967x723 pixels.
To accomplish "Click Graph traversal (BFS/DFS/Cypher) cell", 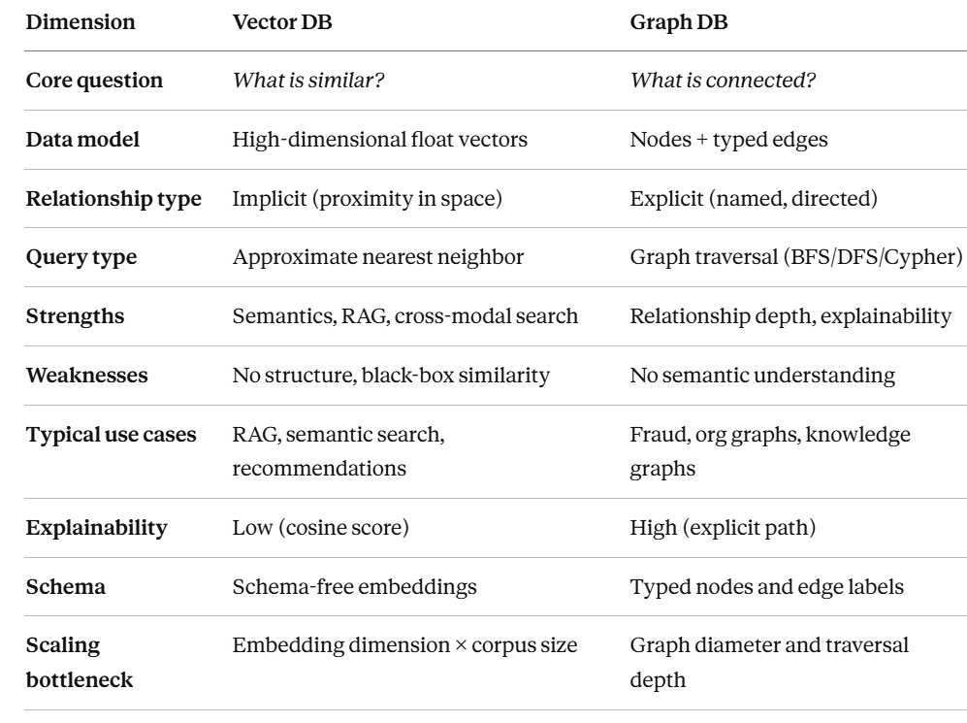I will (x=796, y=256).
